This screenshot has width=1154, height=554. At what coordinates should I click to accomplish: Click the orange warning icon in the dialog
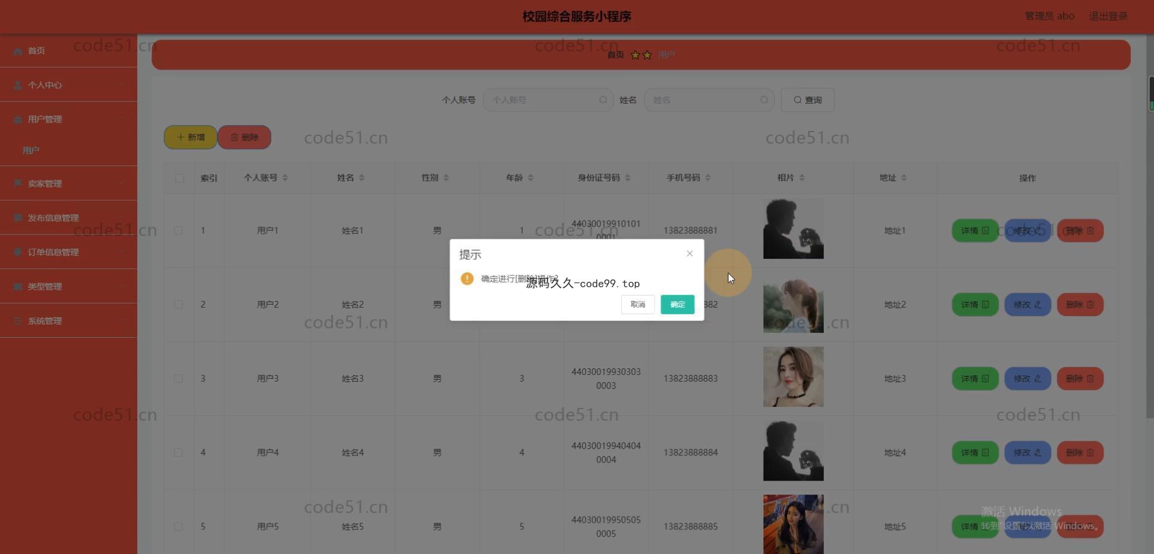pos(467,278)
